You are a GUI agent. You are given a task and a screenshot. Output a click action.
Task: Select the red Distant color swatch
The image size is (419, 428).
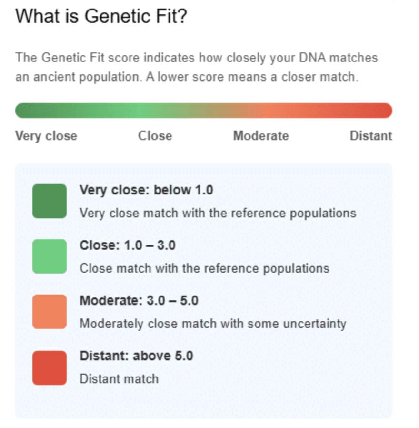[50, 367]
